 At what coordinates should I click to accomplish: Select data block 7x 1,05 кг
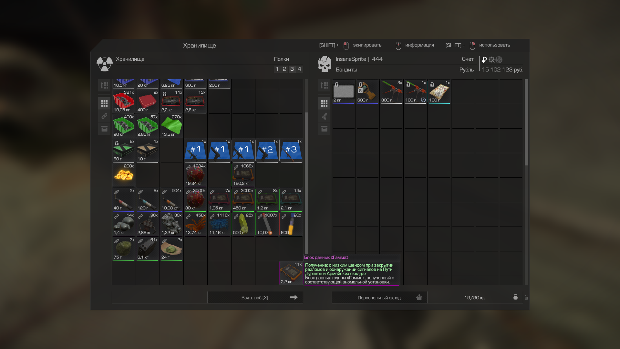pos(219,199)
